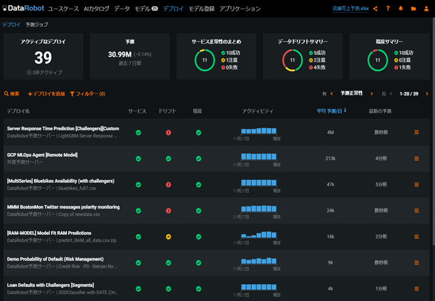
Task: Click accuracy status icon for RAM-MODEL row
Action: point(199,237)
